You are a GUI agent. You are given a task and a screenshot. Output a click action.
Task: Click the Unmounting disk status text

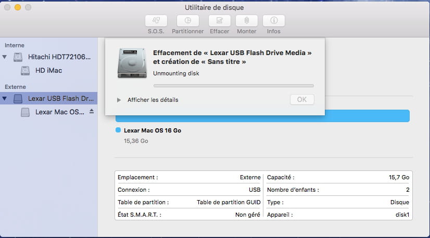click(x=176, y=73)
